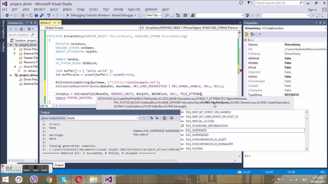Viewport: 328px width, 184px height.
Task: Close the Solution Explorer panel
Action: click(x=35, y=23)
